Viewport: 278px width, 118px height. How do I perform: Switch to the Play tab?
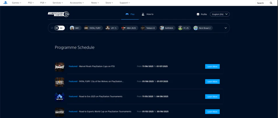130,14
